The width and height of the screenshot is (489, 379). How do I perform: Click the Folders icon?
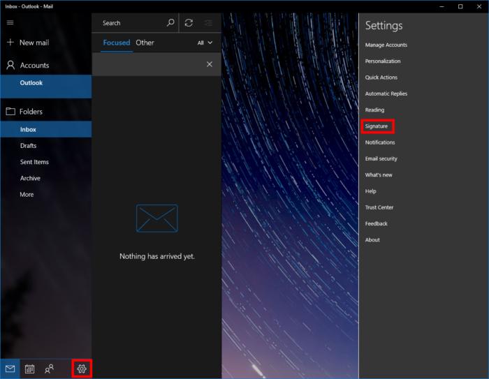[x=10, y=111]
